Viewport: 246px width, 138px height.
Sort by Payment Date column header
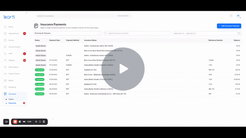(x=55, y=40)
